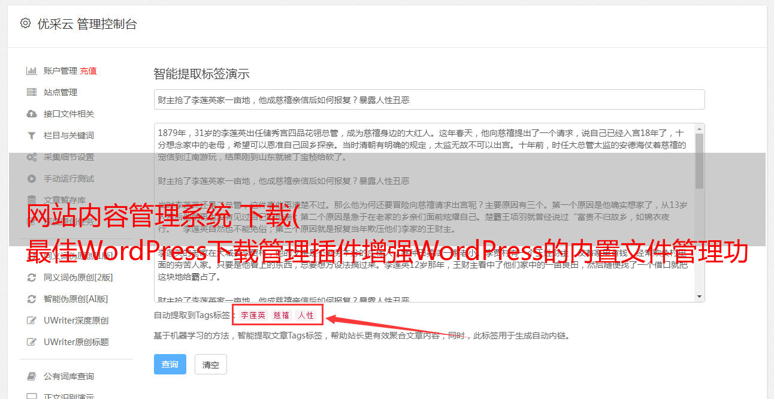Click the refresh icon for 智能伪原创[AI版]
The image size is (774, 399).
tap(32, 299)
